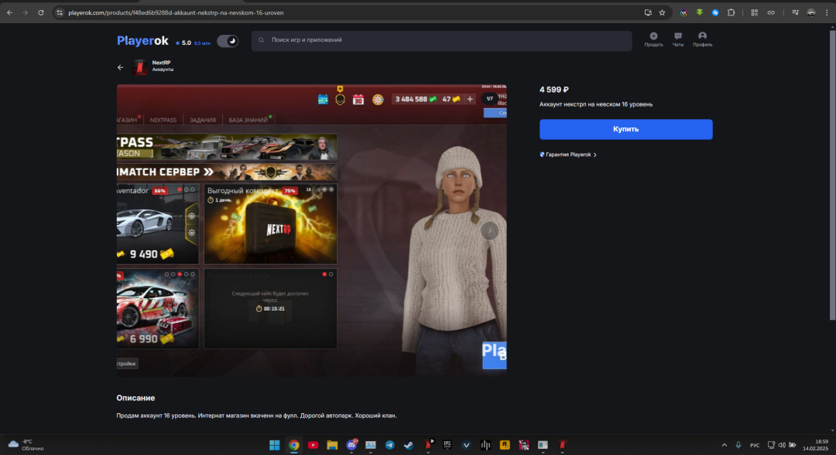This screenshot has height=455, width=836.
Task: Open the green download-arrow extension
Action: pos(700,13)
